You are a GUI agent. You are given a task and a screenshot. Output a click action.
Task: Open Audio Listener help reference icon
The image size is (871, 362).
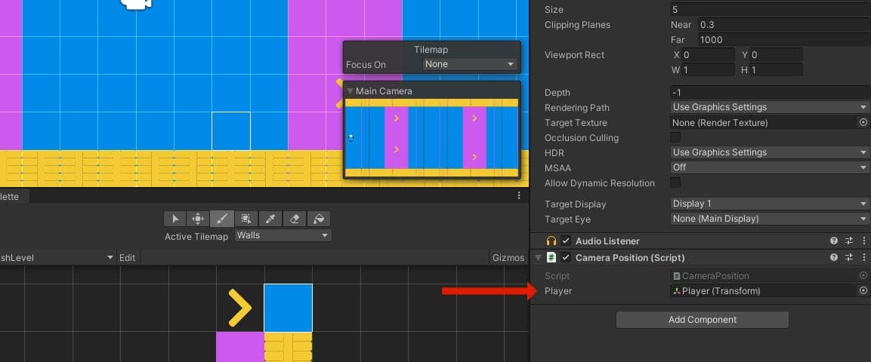834,241
